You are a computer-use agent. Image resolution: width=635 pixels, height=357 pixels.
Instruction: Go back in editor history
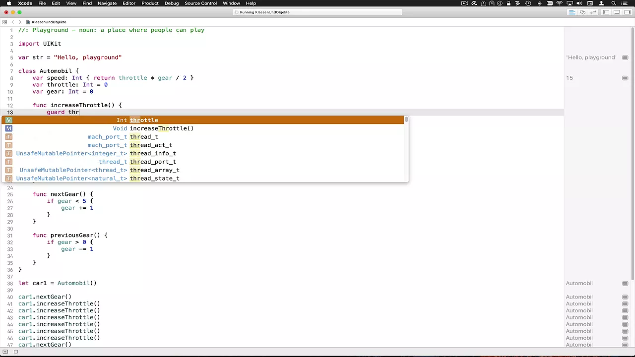click(x=13, y=22)
